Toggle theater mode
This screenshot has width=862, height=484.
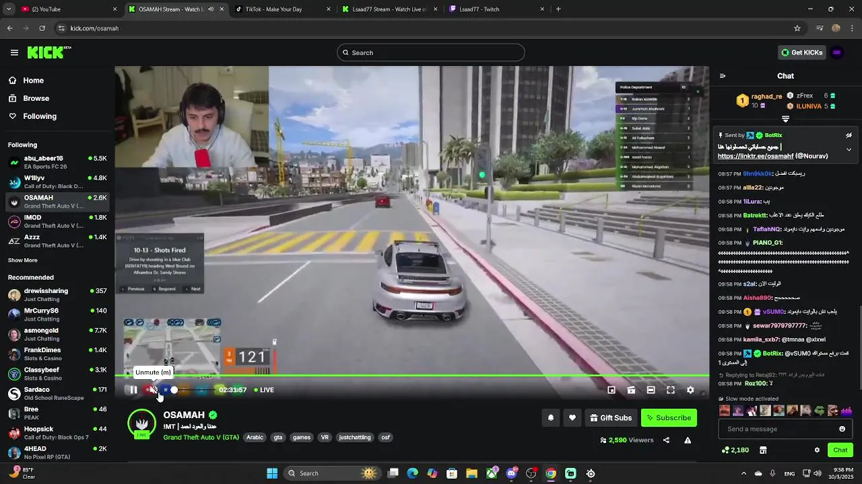[651, 390]
